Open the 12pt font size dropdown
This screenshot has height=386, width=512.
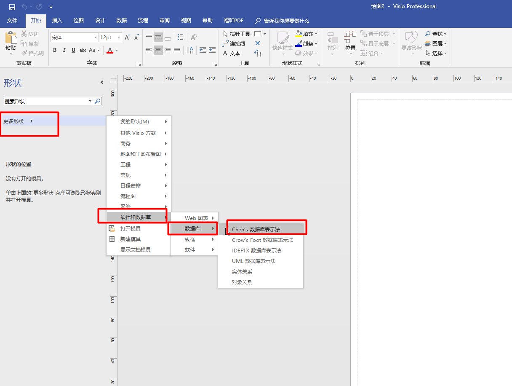119,37
